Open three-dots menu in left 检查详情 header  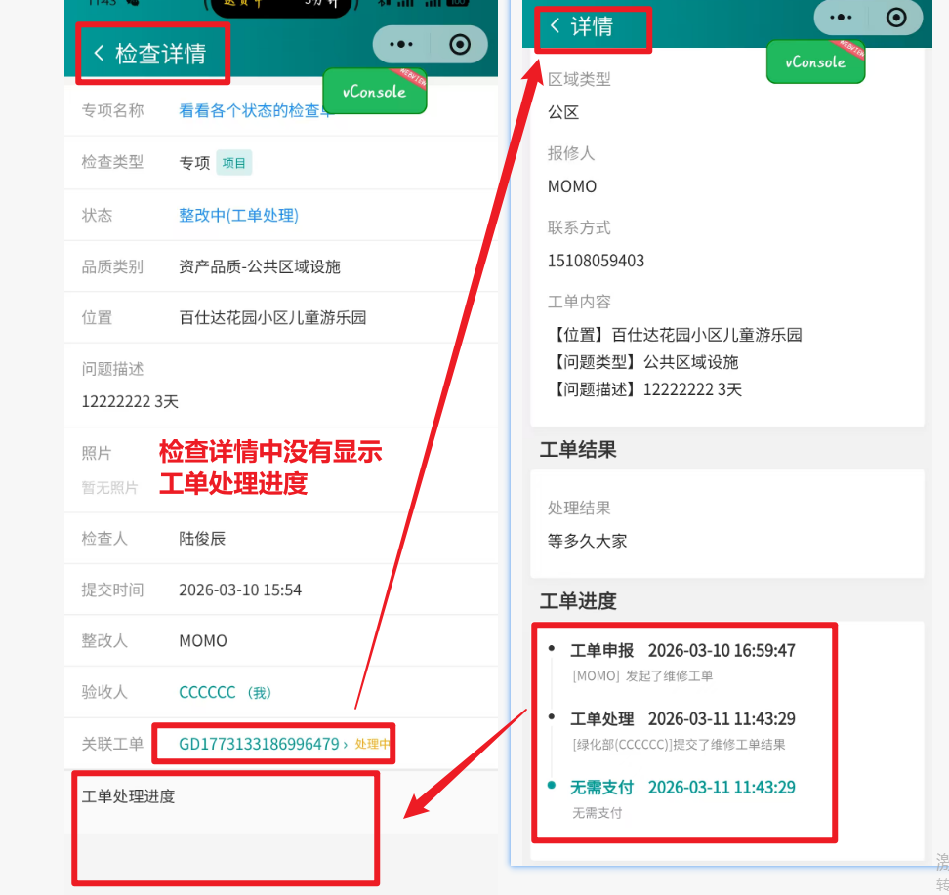(401, 45)
